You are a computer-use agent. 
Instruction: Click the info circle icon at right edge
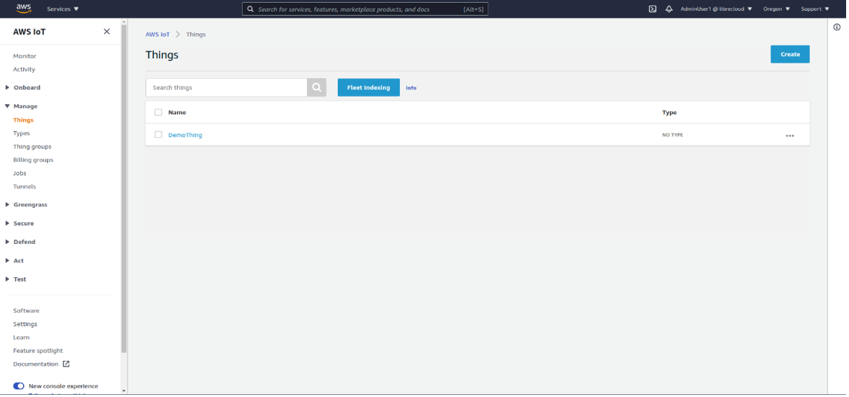[837, 27]
